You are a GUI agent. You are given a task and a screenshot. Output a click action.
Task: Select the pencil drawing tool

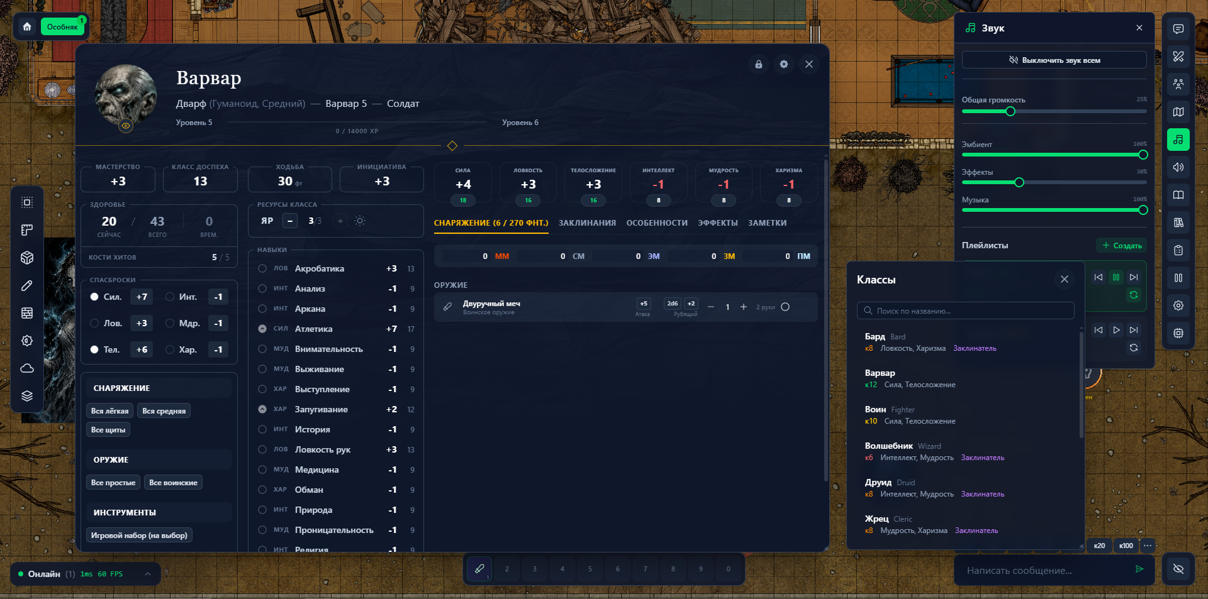coord(27,285)
